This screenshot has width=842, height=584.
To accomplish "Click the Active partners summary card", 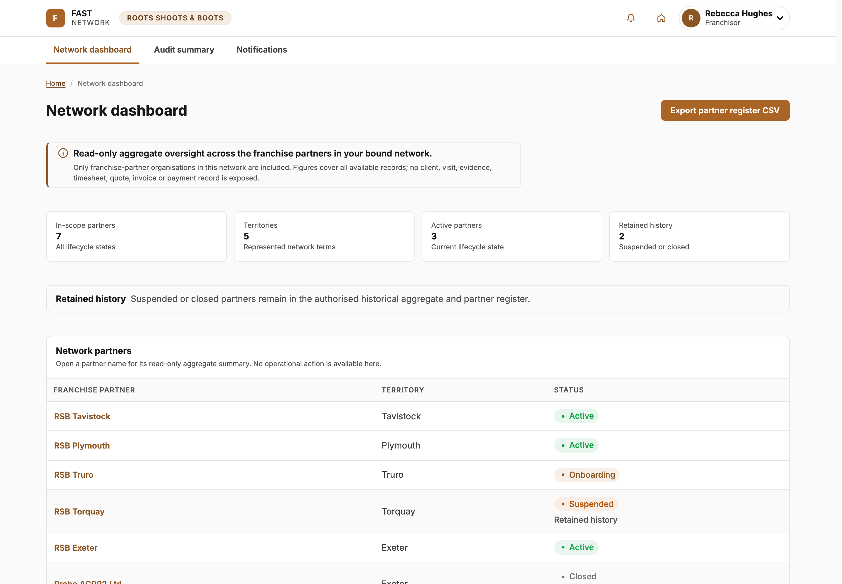I will tap(512, 237).
